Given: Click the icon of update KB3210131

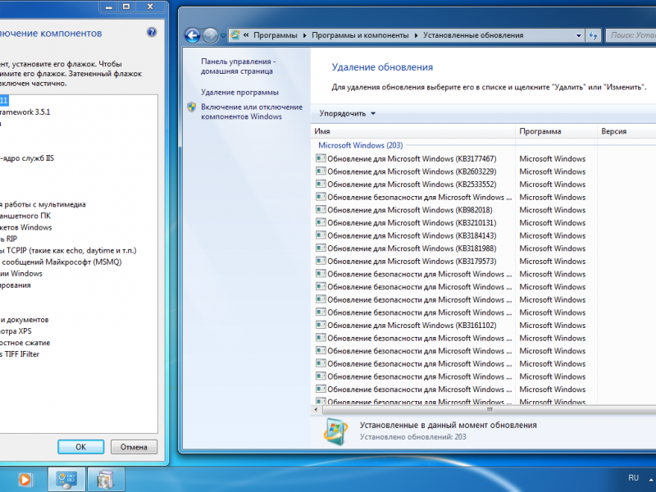Looking at the screenshot, I should [321, 222].
